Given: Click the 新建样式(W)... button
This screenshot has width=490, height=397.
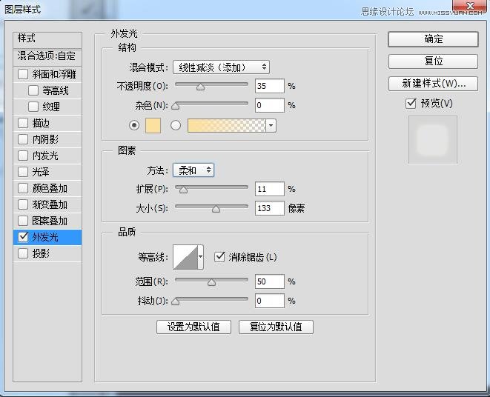Looking at the screenshot, I should [x=433, y=84].
